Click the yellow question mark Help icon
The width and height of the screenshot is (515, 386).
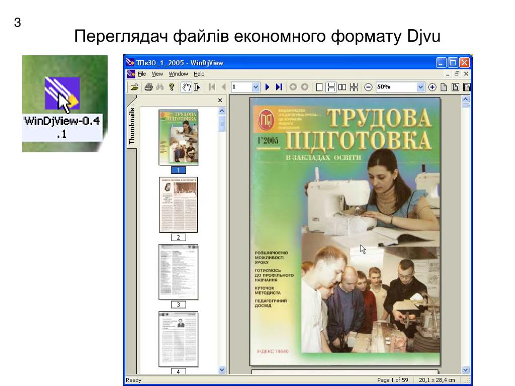pyautogui.click(x=171, y=87)
